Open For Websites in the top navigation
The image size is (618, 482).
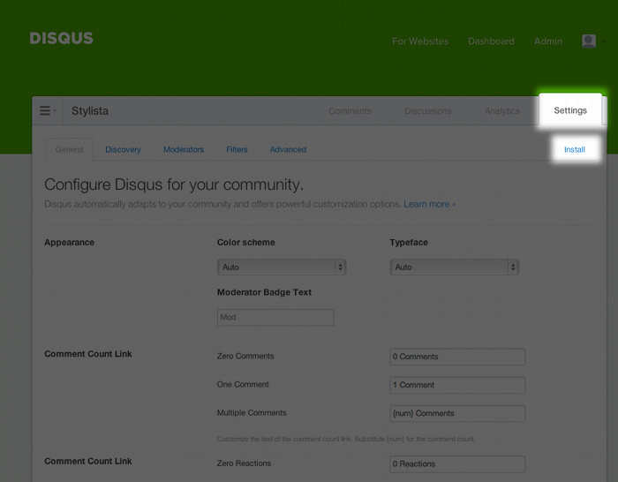pyautogui.click(x=420, y=41)
